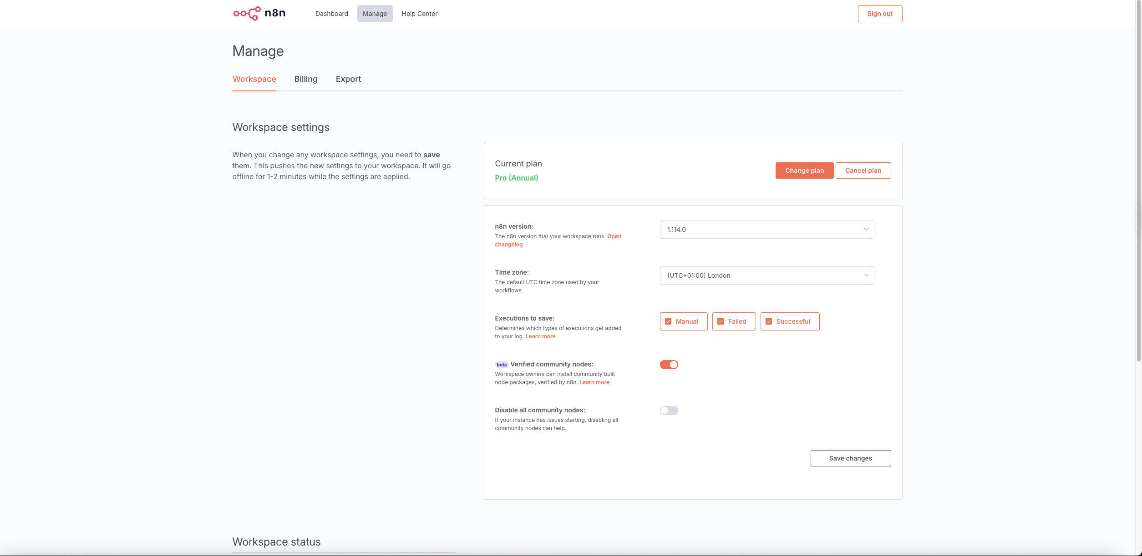Switch to the Billing tab
The height and width of the screenshot is (556, 1142).
(306, 79)
